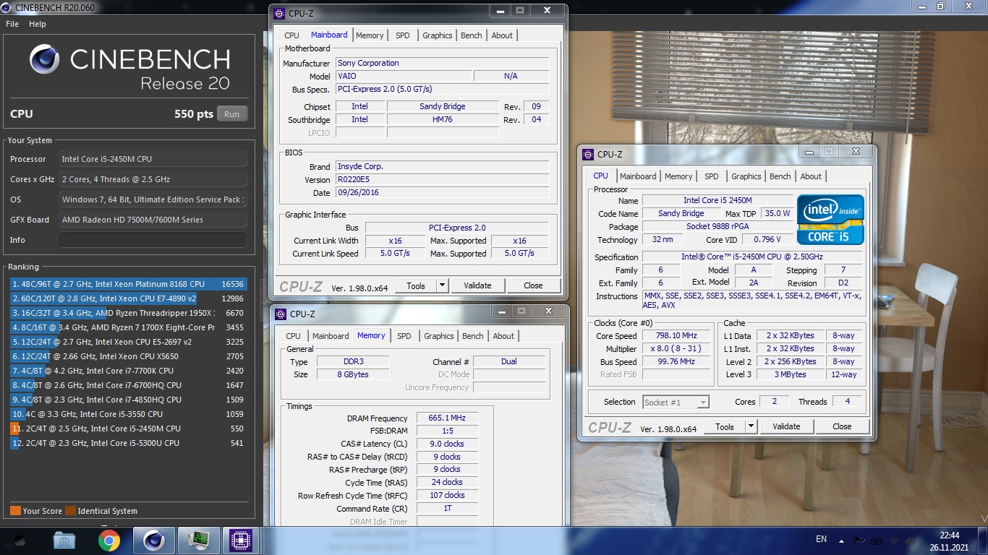Switch to Memory tab in CPU window
The image size is (988, 555).
click(678, 176)
